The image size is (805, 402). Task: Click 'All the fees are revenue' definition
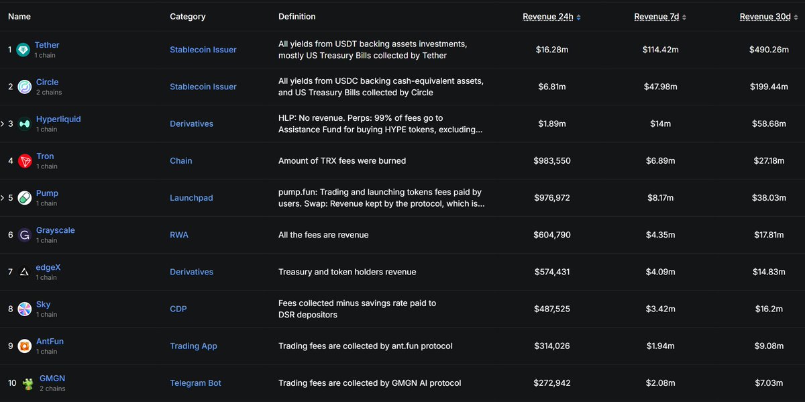click(x=323, y=235)
